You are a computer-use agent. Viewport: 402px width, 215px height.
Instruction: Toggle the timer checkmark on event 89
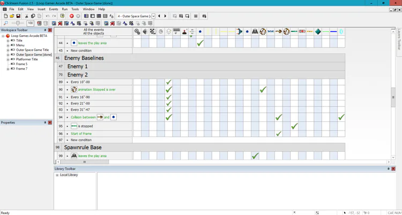click(x=169, y=82)
